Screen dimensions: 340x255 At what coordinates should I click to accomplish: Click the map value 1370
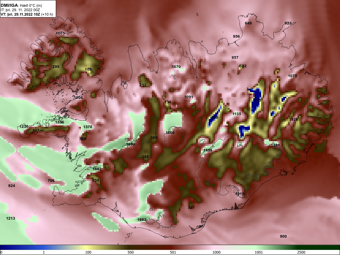click(88, 127)
